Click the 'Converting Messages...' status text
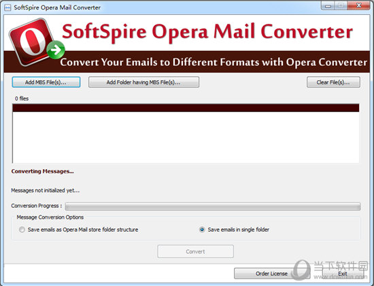 pyautogui.click(x=42, y=171)
